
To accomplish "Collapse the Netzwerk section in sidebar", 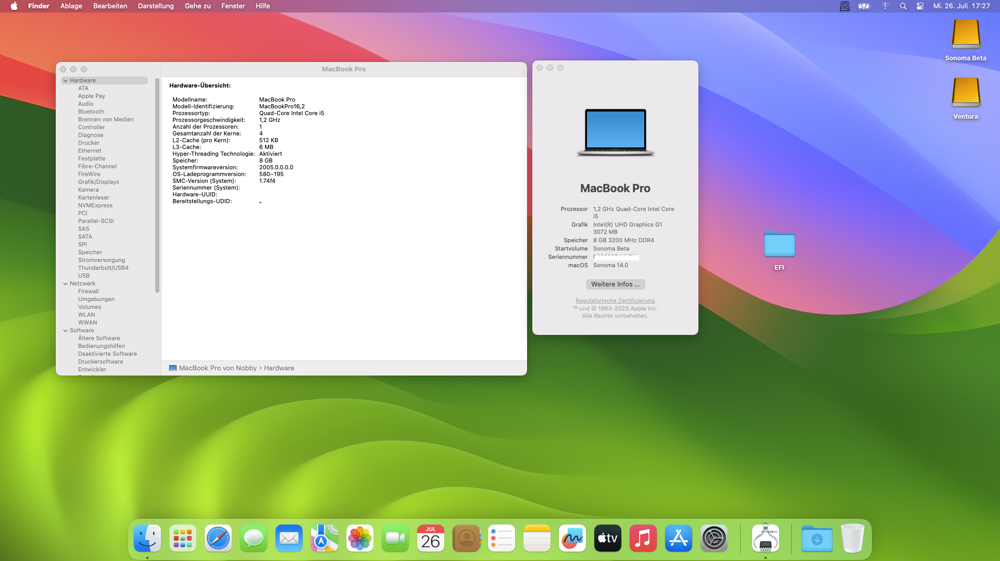I will [x=66, y=284].
